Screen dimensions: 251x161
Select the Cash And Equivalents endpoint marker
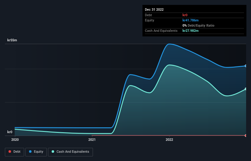coord(245,89)
